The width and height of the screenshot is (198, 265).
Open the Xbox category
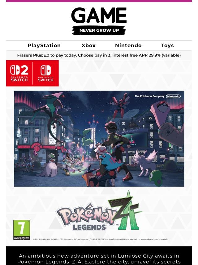(88, 46)
